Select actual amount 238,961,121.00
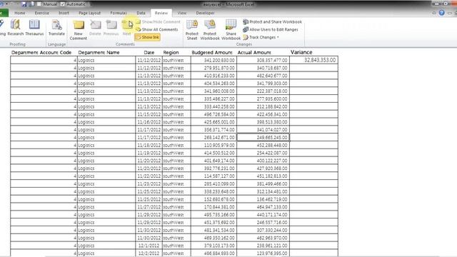This screenshot has width=457, height=257. tap(263, 246)
